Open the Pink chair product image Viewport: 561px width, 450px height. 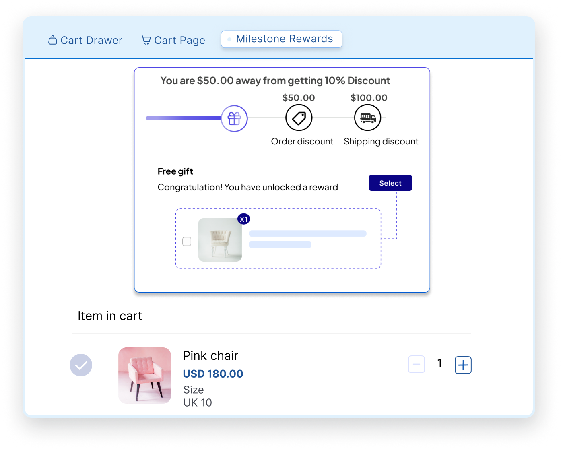click(x=144, y=375)
